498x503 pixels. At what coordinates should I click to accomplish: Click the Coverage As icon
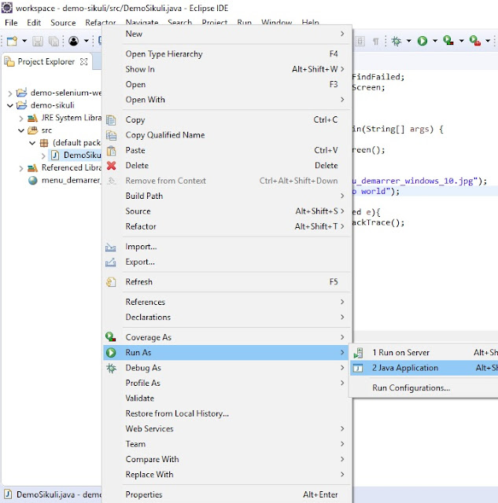tap(111, 337)
